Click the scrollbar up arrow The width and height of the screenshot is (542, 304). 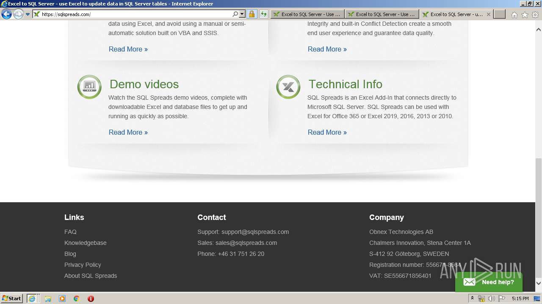(539, 30)
